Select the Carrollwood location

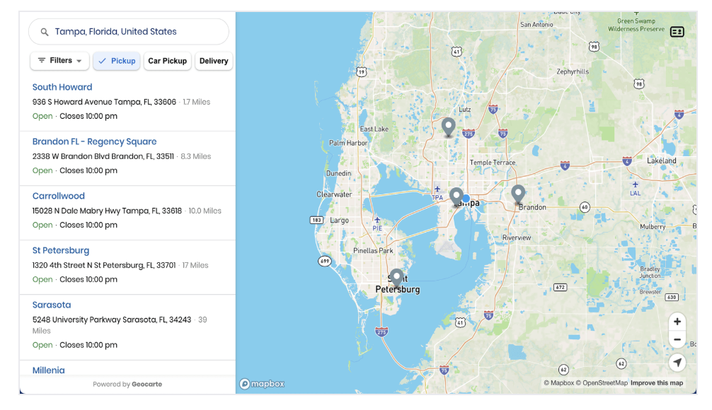(x=58, y=196)
